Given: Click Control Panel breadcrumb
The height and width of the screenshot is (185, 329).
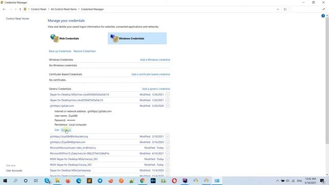Looking at the screenshot, I should (x=39, y=9).
